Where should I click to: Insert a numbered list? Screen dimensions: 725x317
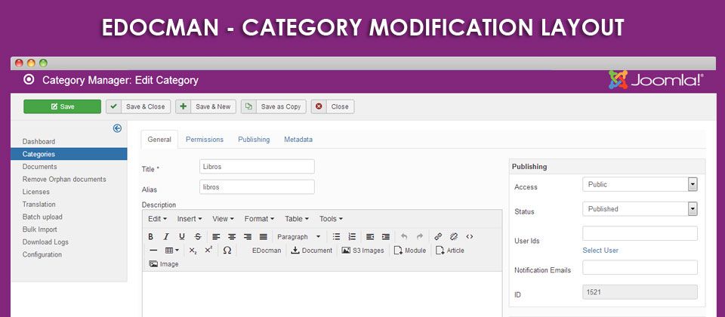tap(353, 236)
